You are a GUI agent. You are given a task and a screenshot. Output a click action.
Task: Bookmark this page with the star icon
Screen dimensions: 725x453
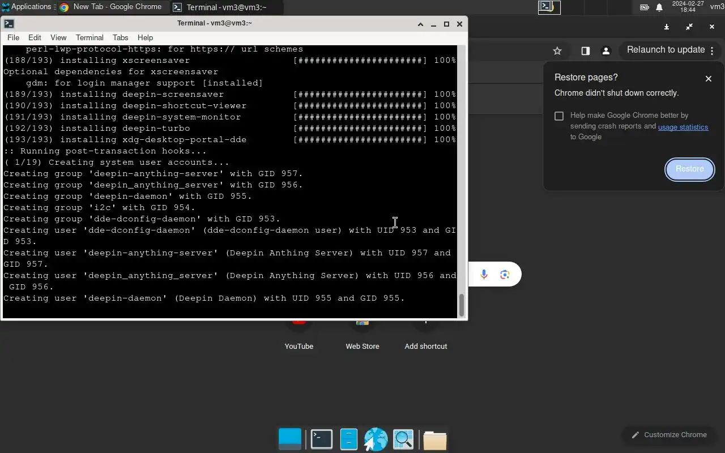pos(557,50)
